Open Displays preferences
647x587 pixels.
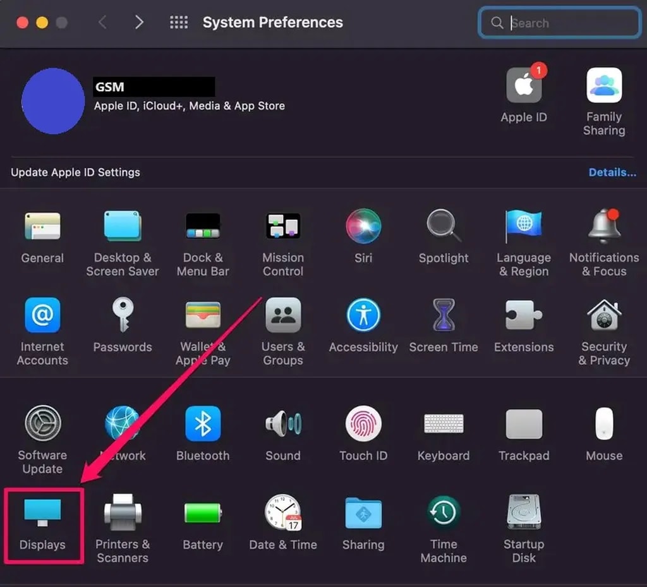point(42,512)
